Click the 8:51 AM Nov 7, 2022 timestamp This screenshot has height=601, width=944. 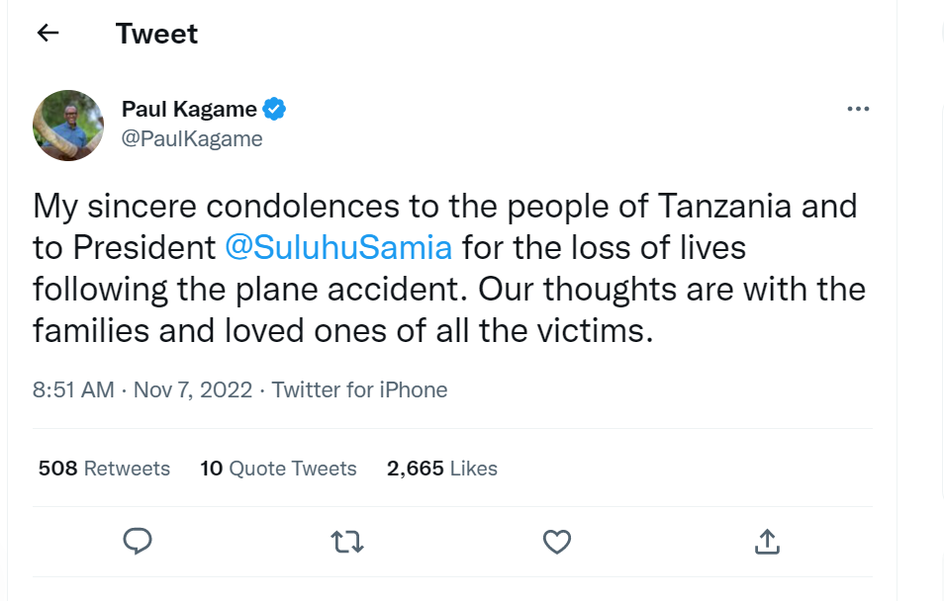(x=142, y=389)
